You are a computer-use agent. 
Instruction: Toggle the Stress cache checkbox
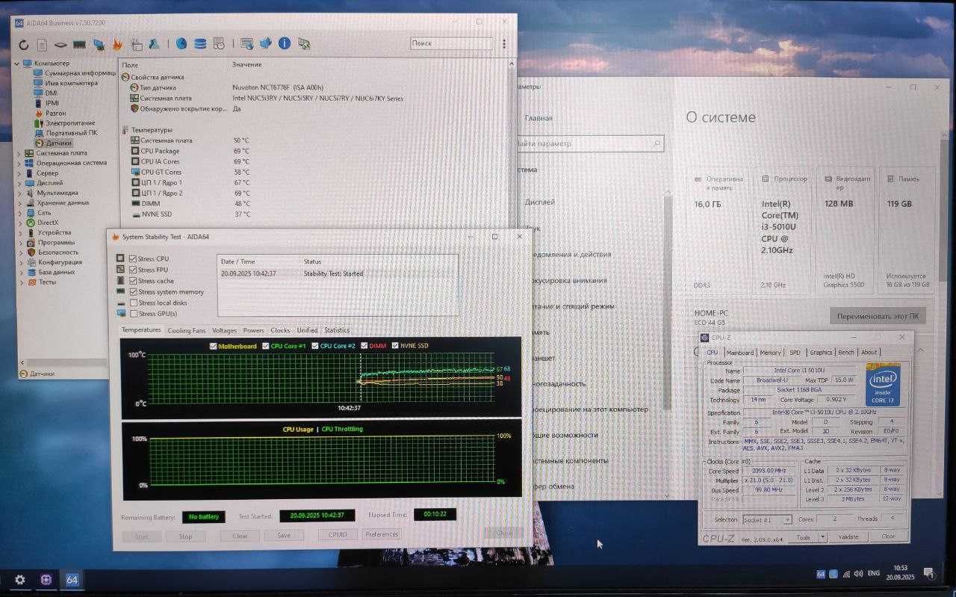[133, 281]
